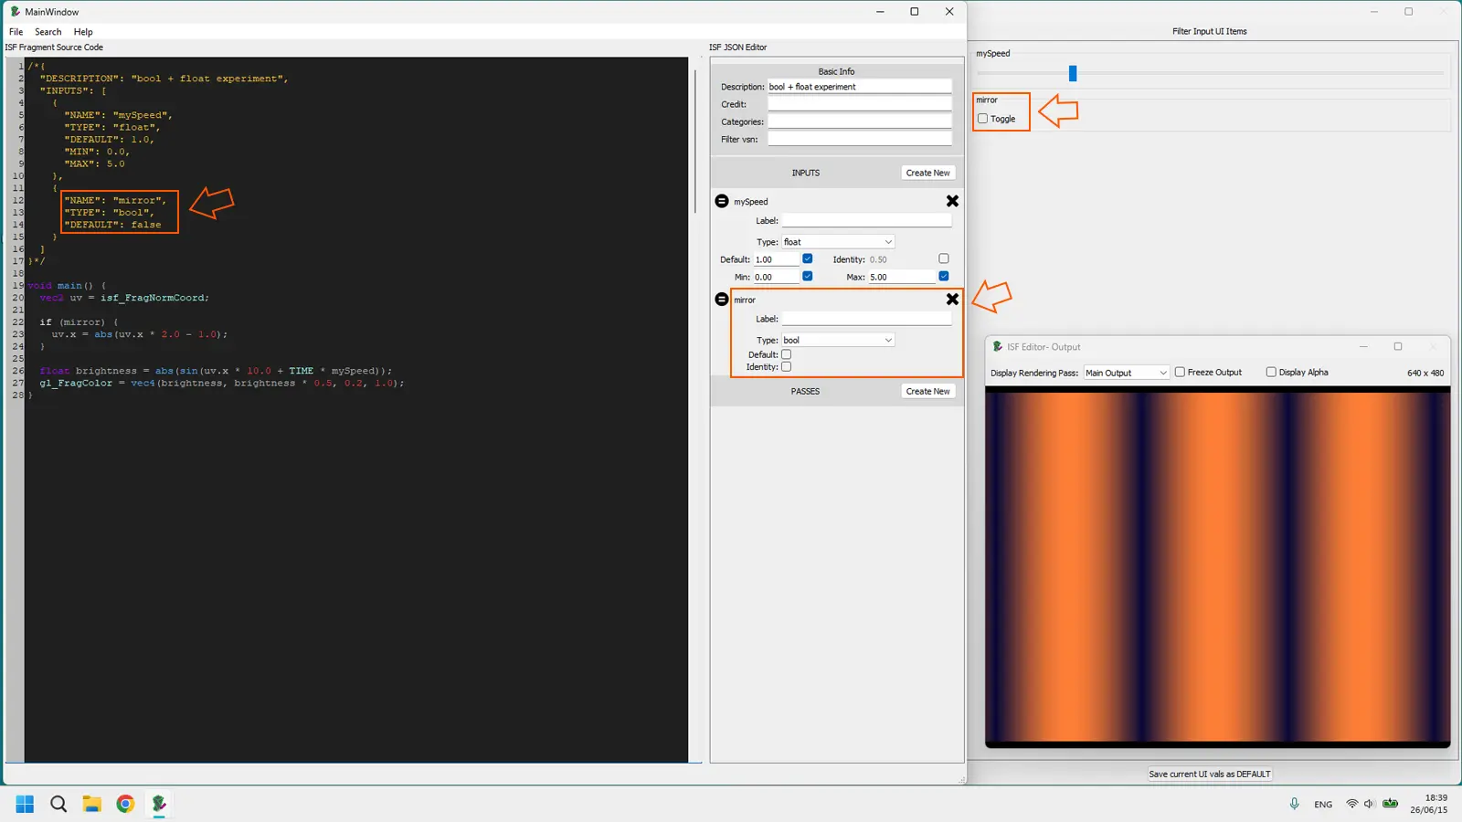Open taskbar search
Image resolution: width=1462 pixels, height=822 pixels.
58,804
